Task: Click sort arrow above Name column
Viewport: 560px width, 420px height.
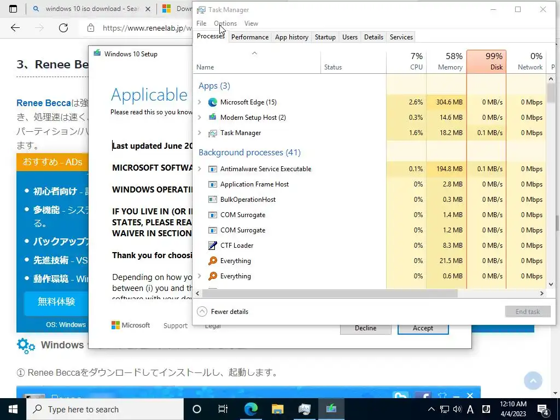Action: [x=254, y=53]
